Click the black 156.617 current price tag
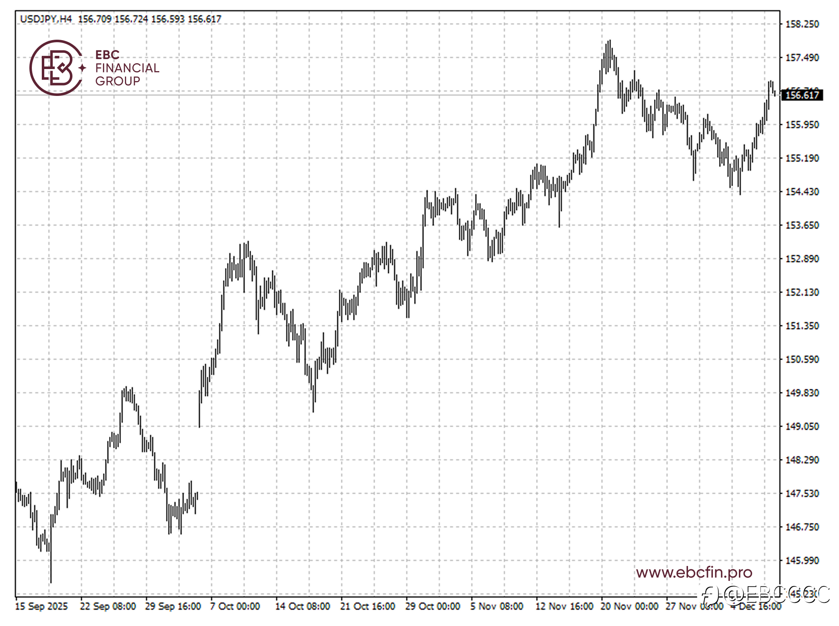 pyautogui.click(x=802, y=95)
